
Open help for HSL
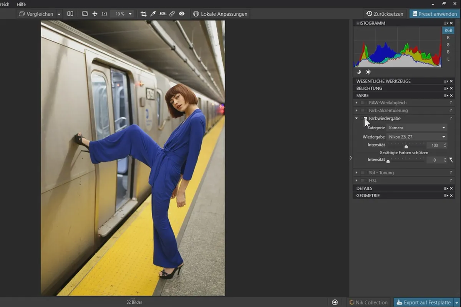pyautogui.click(x=451, y=180)
